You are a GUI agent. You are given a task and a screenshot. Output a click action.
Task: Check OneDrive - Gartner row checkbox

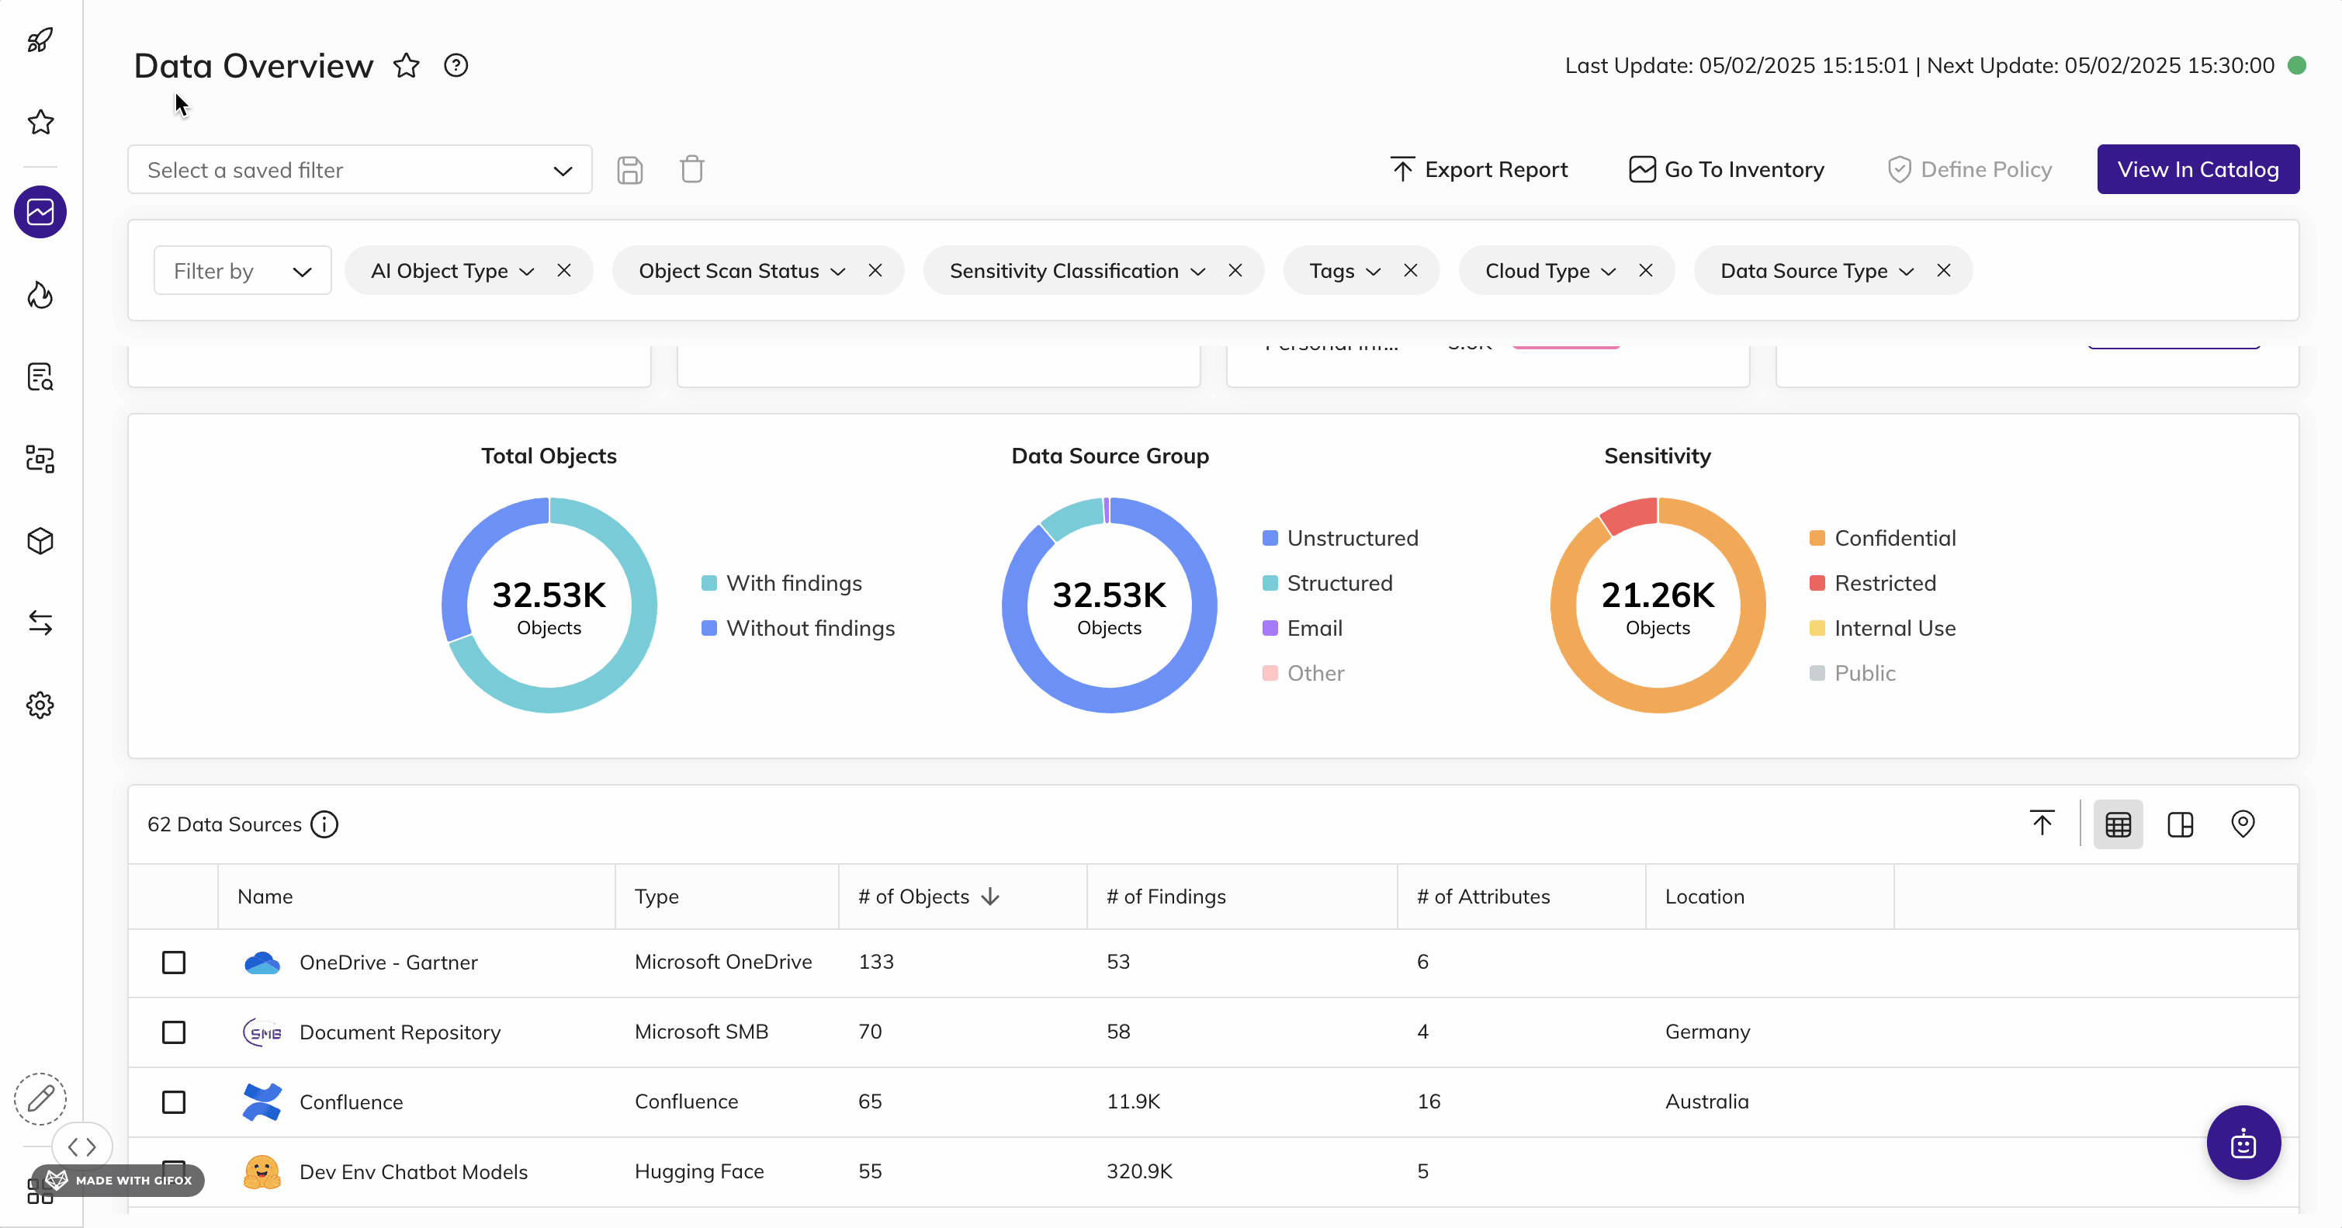click(174, 963)
